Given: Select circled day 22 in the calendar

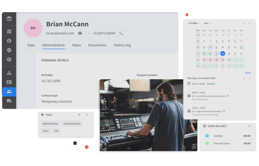Looking at the screenshot, I should 216,53.
